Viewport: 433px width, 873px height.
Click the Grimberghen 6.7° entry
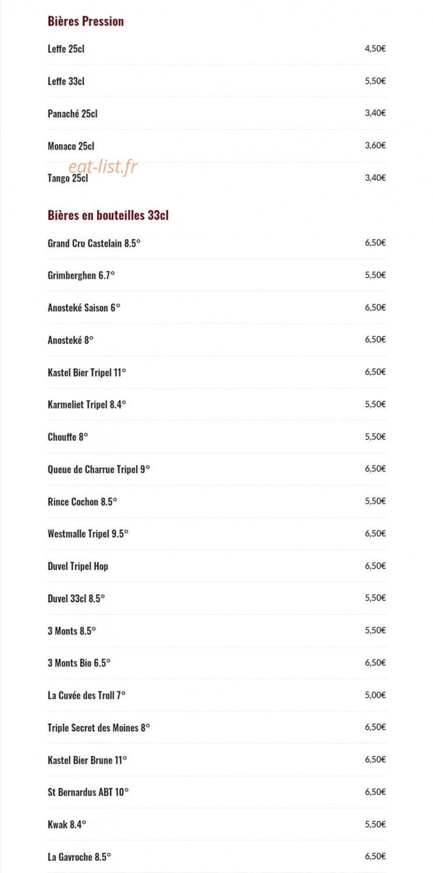pyautogui.click(x=81, y=275)
